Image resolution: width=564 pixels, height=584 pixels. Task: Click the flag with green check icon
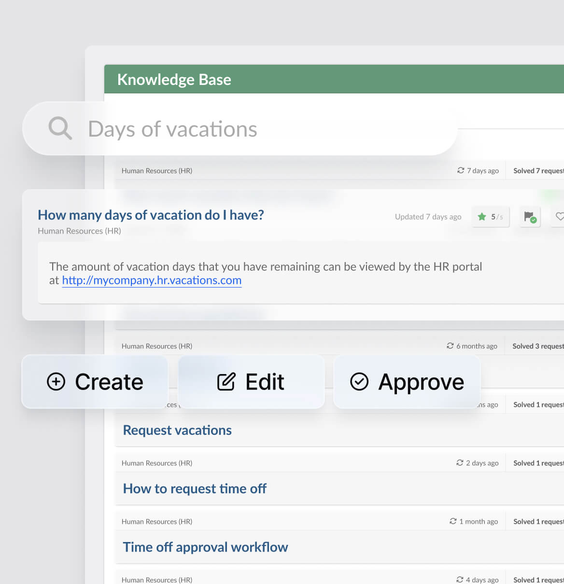[530, 217]
